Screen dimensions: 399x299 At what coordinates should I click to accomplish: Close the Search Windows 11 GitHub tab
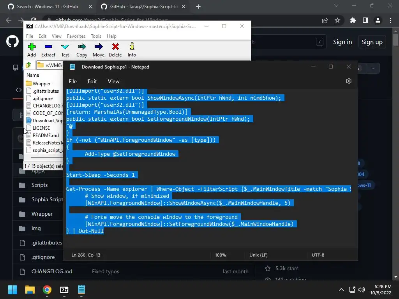click(x=90, y=7)
